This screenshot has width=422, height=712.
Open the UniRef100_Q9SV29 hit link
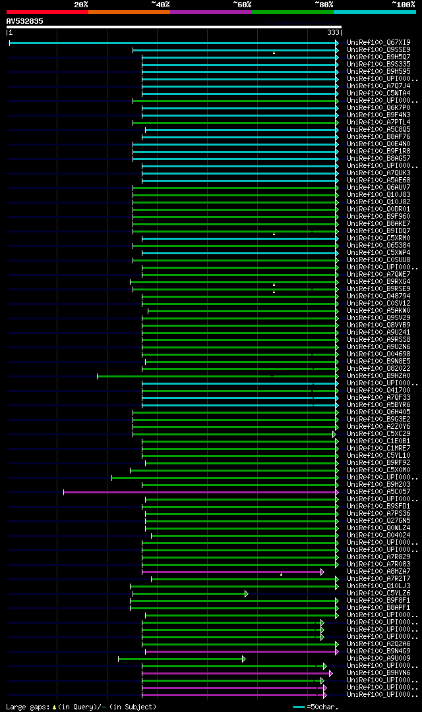(378, 318)
